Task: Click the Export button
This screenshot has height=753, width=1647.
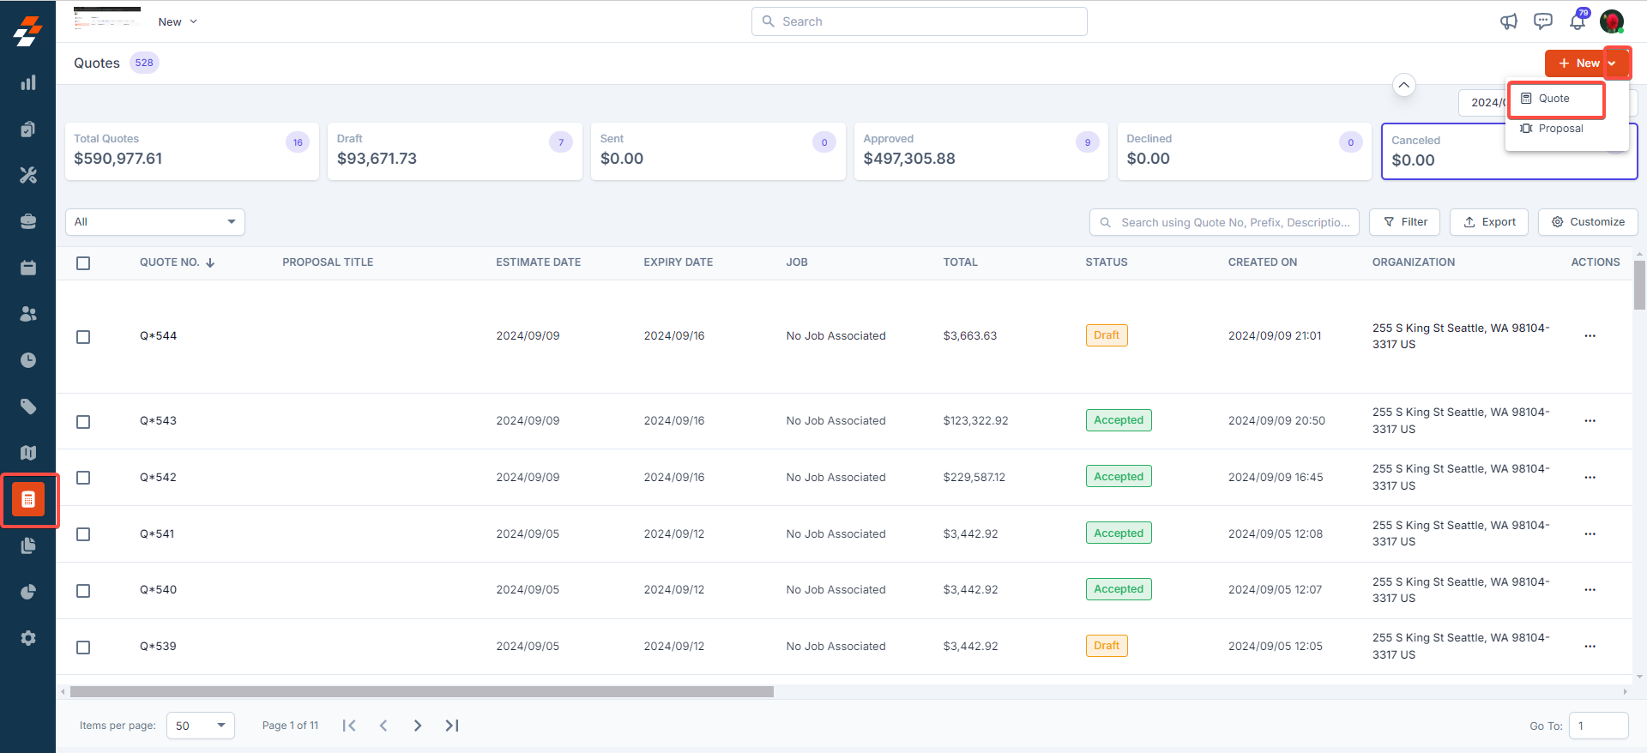Action: [1489, 222]
